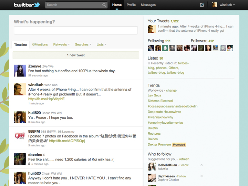The height and width of the screenshot is (186, 248).
Task: Click IsabellaKuan's avatar
Action: click(x=152, y=167)
